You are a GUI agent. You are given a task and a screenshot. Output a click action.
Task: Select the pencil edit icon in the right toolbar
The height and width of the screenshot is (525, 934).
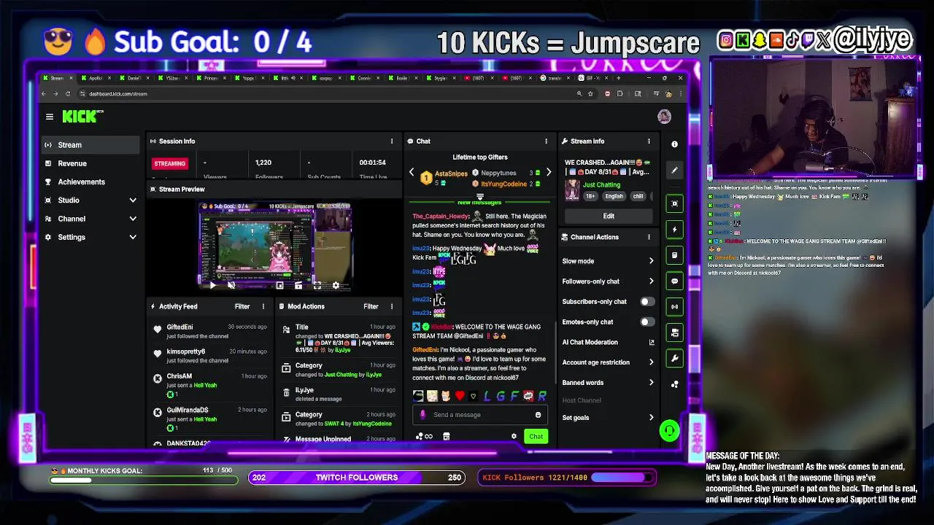pos(674,170)
